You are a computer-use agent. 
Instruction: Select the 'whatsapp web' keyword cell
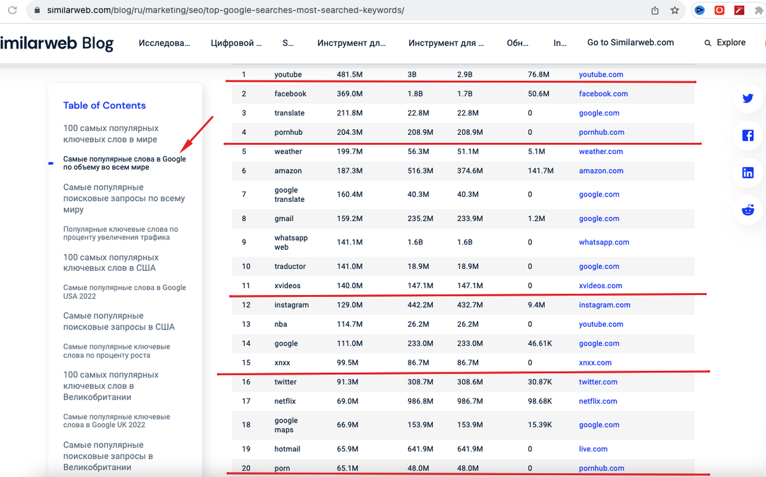(x=291, y=243)
